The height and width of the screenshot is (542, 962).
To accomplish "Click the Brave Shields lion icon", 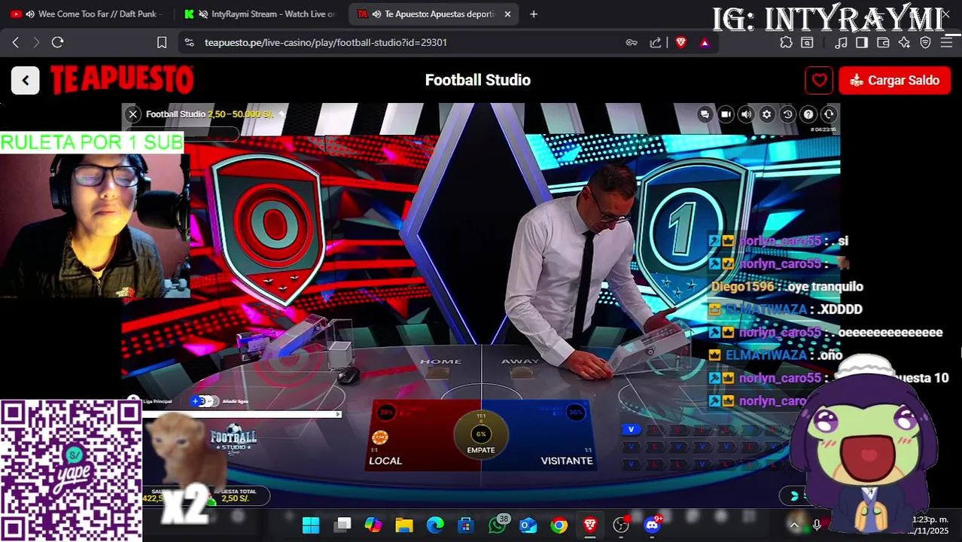I will (x=681, y=42).
